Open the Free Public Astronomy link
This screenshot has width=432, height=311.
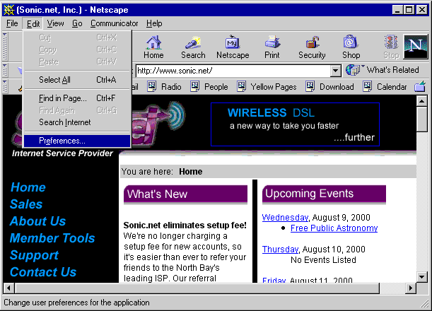click(334, 228)
